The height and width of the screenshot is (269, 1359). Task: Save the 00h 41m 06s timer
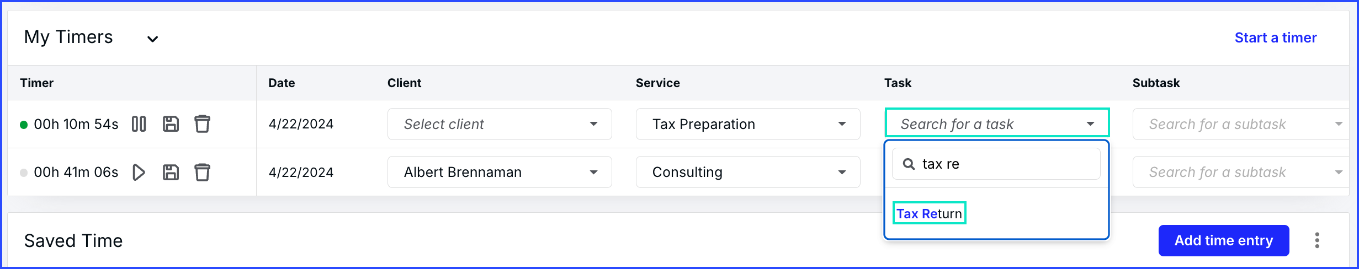pyautogui.click(x=171, y=173)
